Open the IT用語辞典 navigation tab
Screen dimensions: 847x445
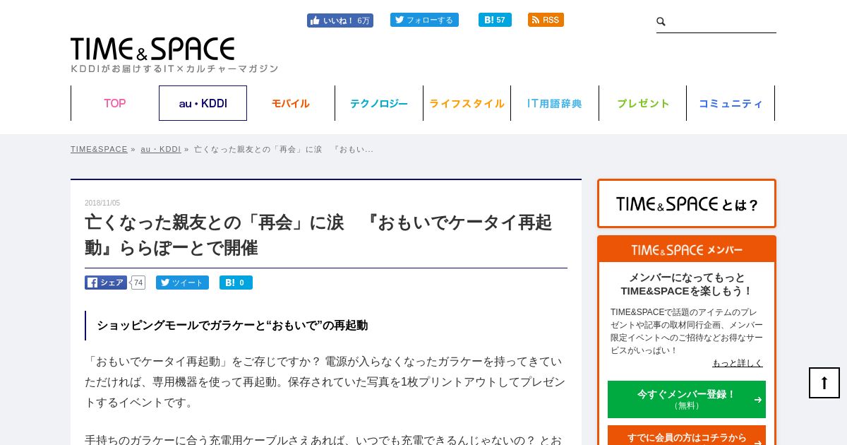click(x=555, y=103)
